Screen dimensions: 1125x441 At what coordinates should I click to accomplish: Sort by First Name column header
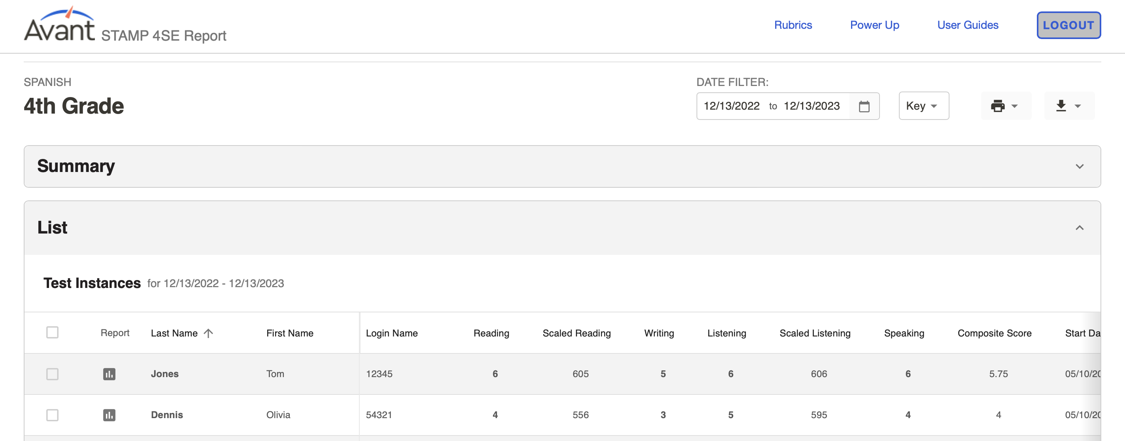289,333
